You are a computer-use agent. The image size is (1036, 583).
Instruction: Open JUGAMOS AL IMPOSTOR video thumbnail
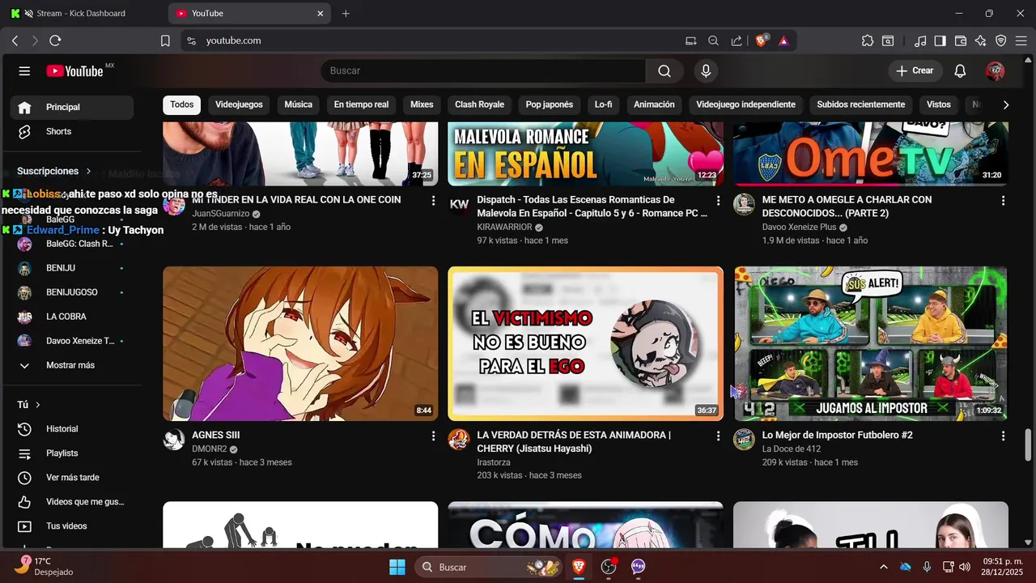(x=871, y=343)
